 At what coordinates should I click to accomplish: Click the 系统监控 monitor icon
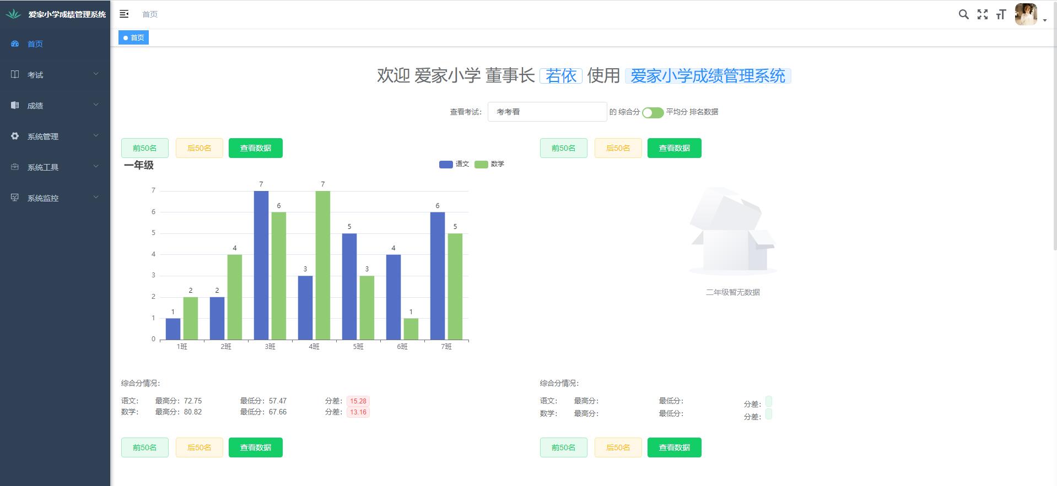(15, 198)
